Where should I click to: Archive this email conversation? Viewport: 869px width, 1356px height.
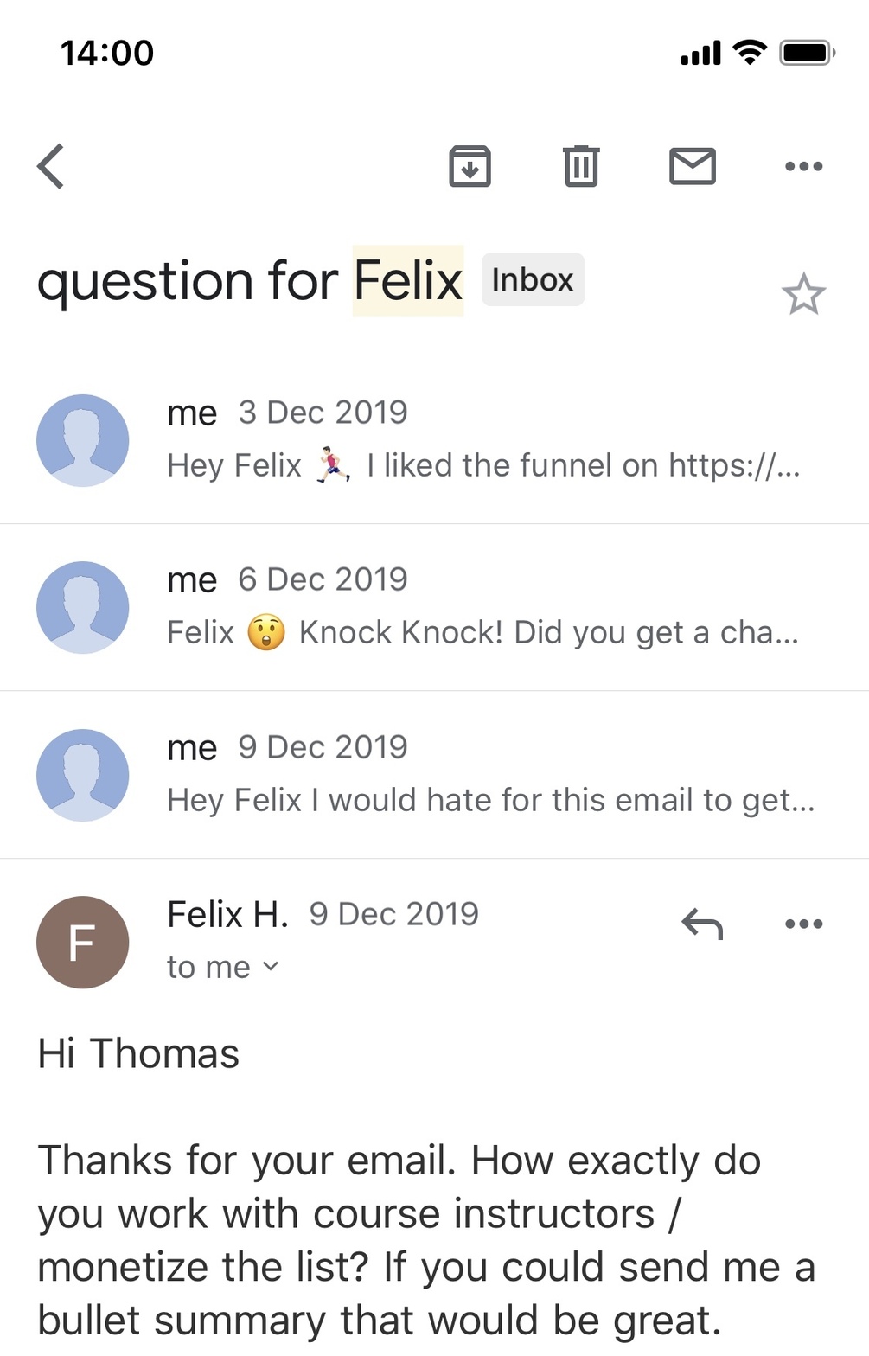pyautogui.click(x=470, y=166)
